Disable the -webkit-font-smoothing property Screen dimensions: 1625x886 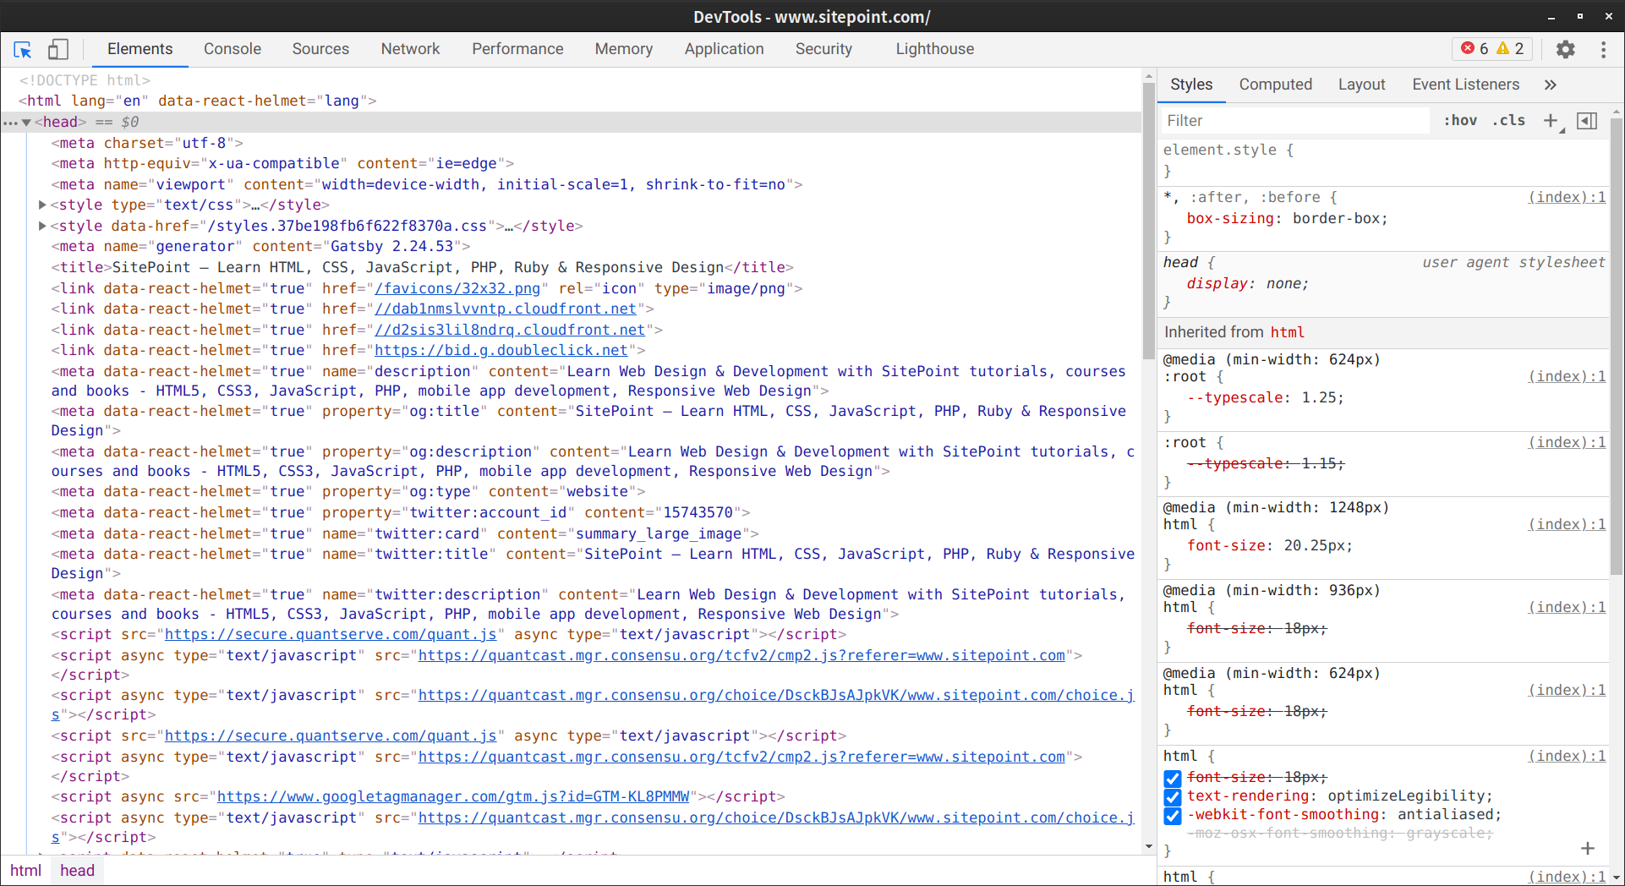click(x=1172, y=816)
